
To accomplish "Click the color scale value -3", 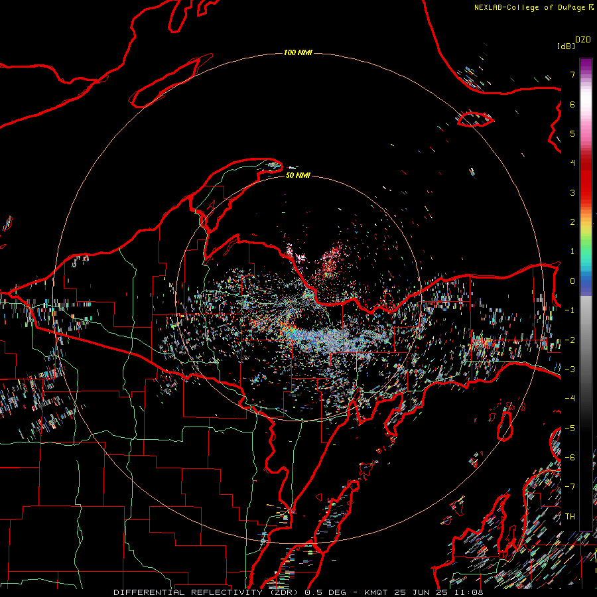I will point(570,369).
